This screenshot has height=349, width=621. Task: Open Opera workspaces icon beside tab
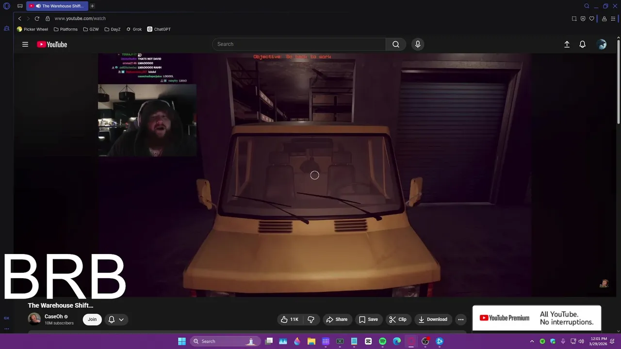click(20, 6)
